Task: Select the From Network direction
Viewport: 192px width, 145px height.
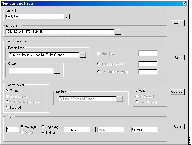Action: [x=137, y=102]
